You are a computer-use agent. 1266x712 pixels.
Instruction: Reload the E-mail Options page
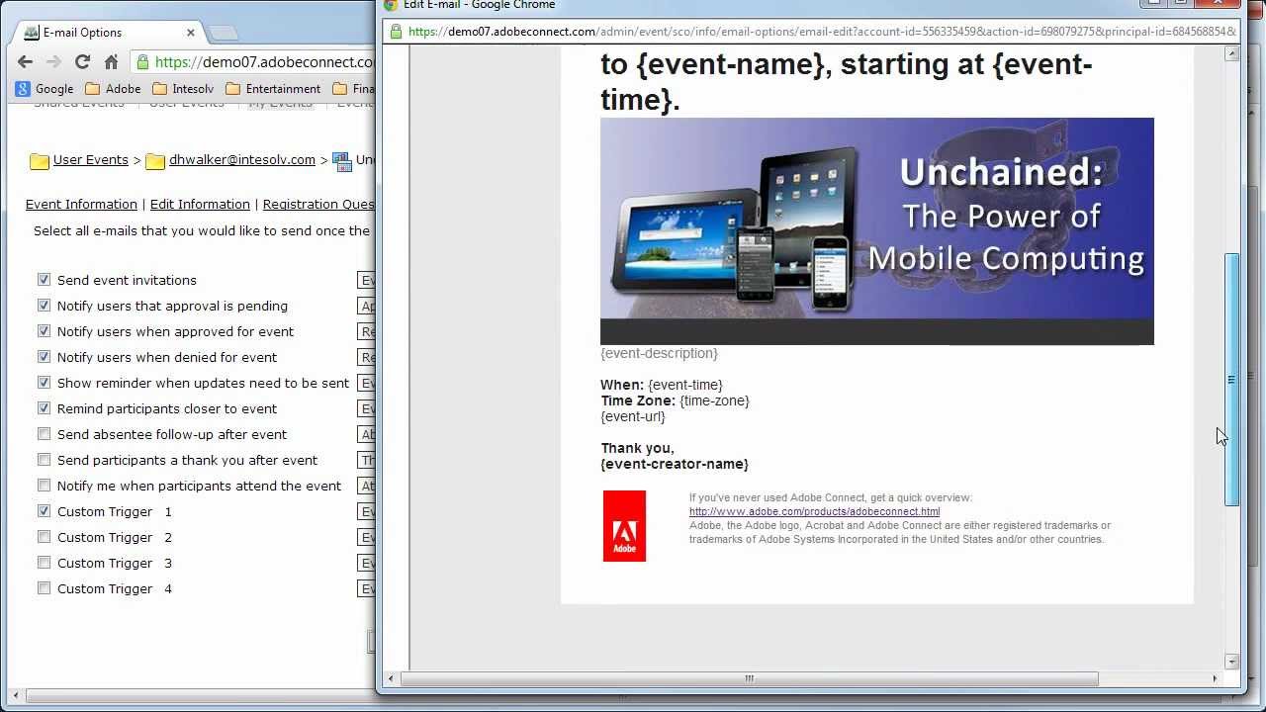[x=82, y=62]
